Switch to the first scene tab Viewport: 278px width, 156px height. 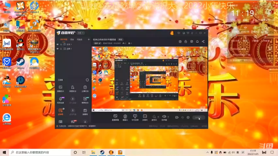[64, 40]
